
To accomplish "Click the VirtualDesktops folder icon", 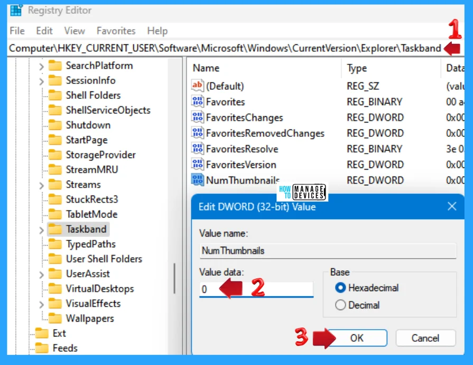I will 55,288.
